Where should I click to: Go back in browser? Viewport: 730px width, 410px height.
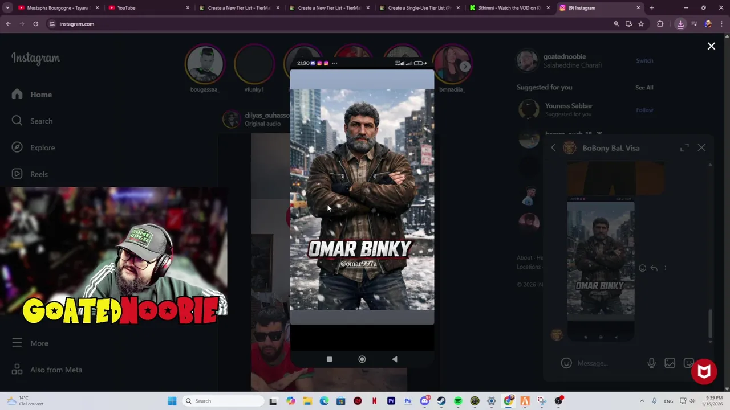point(9,24)
